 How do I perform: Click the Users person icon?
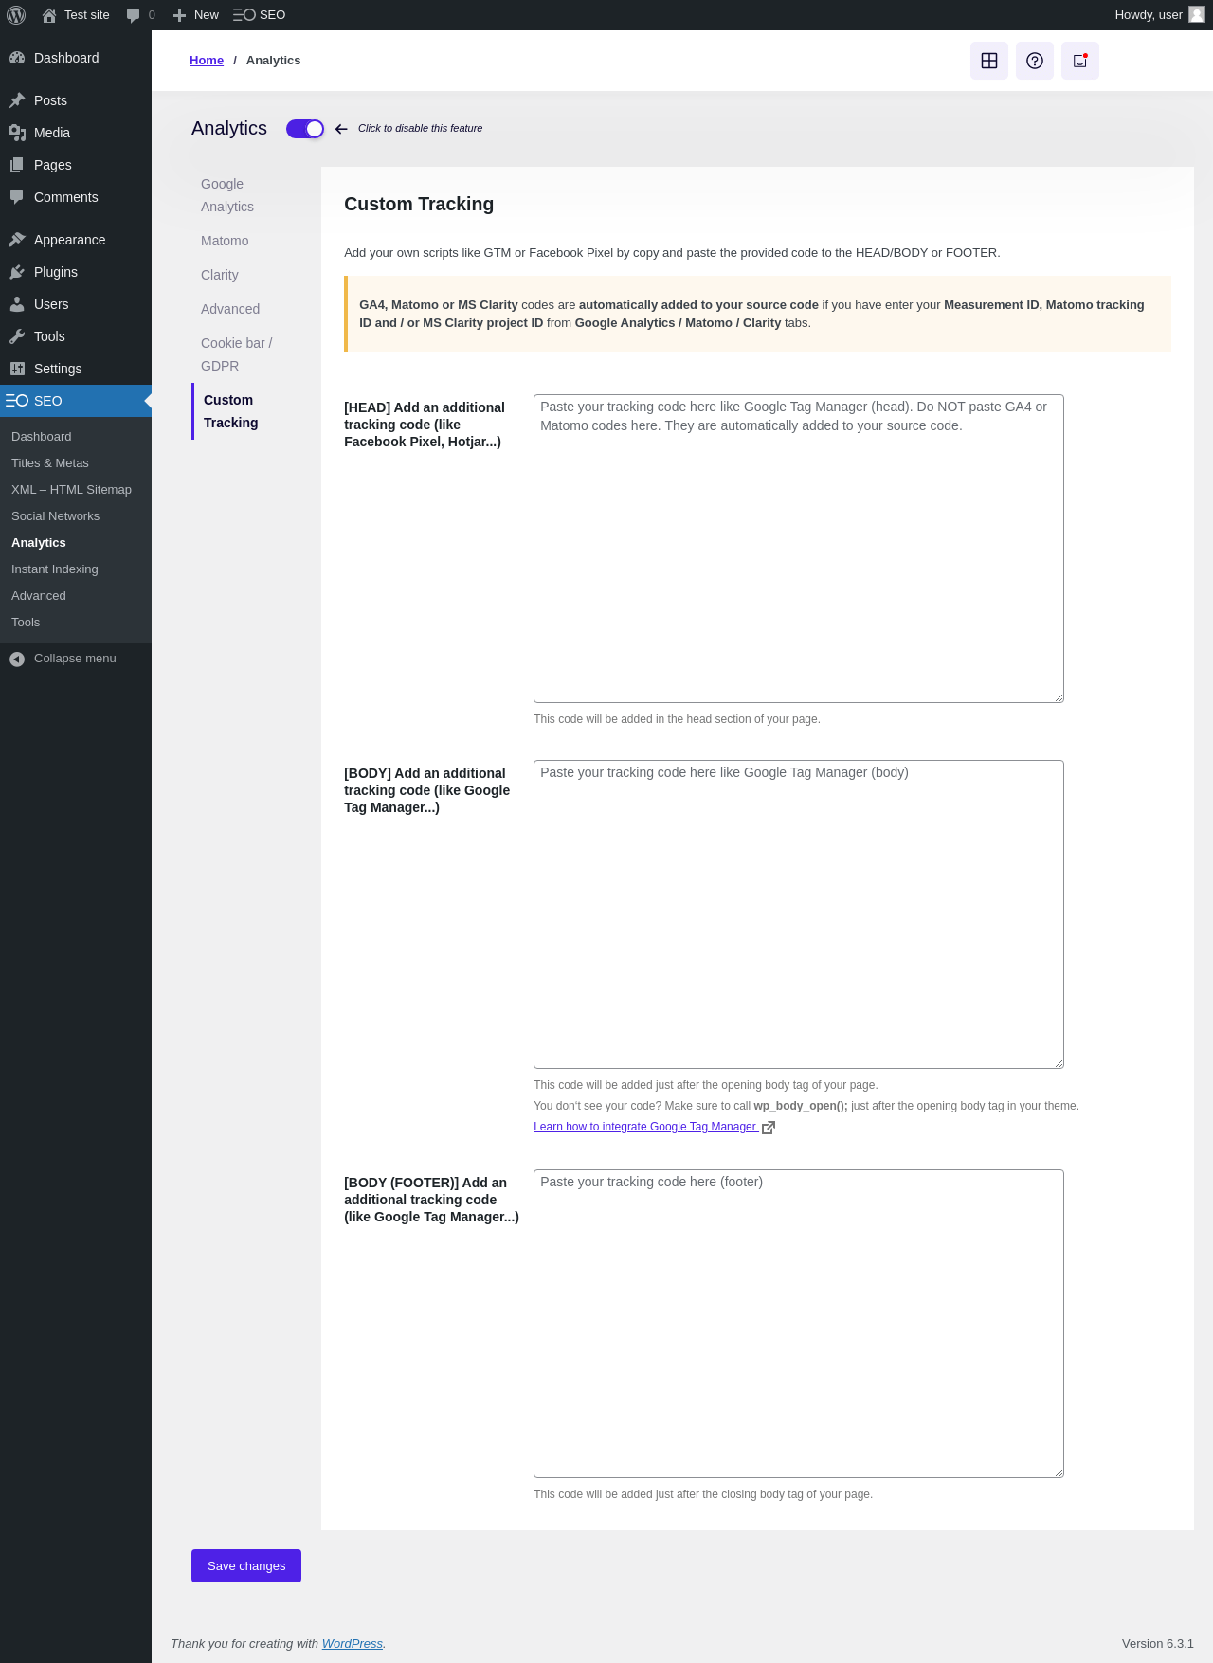click(17, 304)
